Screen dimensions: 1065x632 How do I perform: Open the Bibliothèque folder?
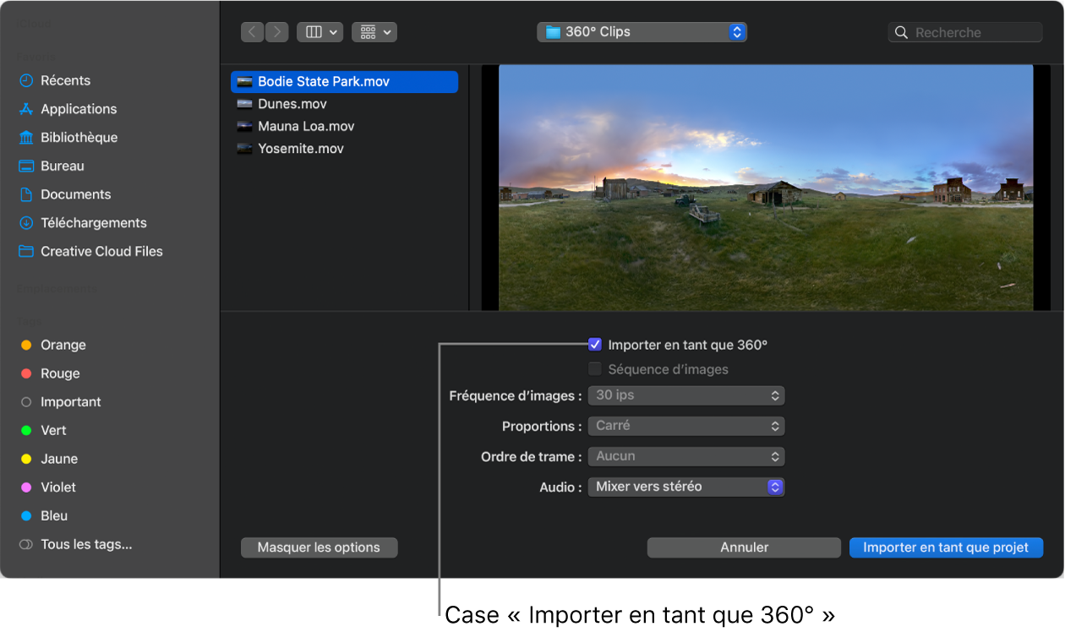[x=80, y=137]
